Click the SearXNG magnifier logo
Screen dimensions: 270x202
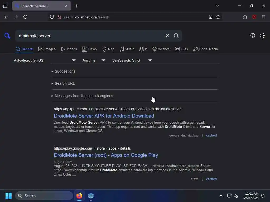click(7, 36)
